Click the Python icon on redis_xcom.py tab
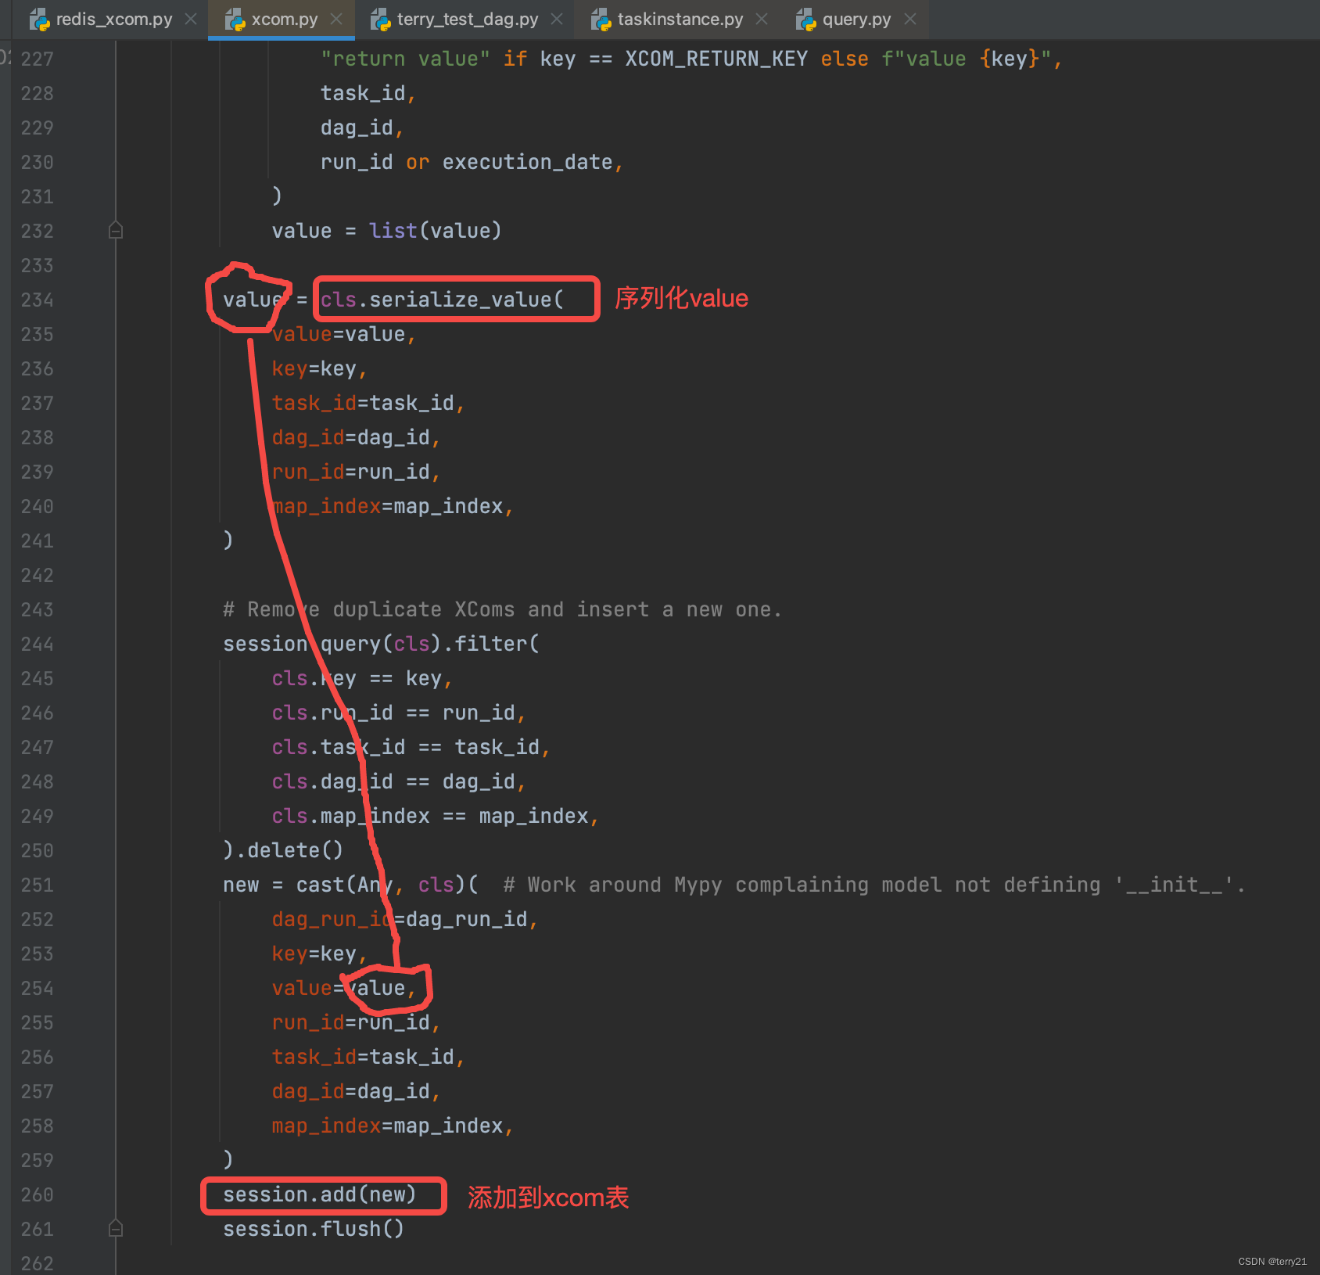This screenshot has width=1320, height=1275. [38, 19]
